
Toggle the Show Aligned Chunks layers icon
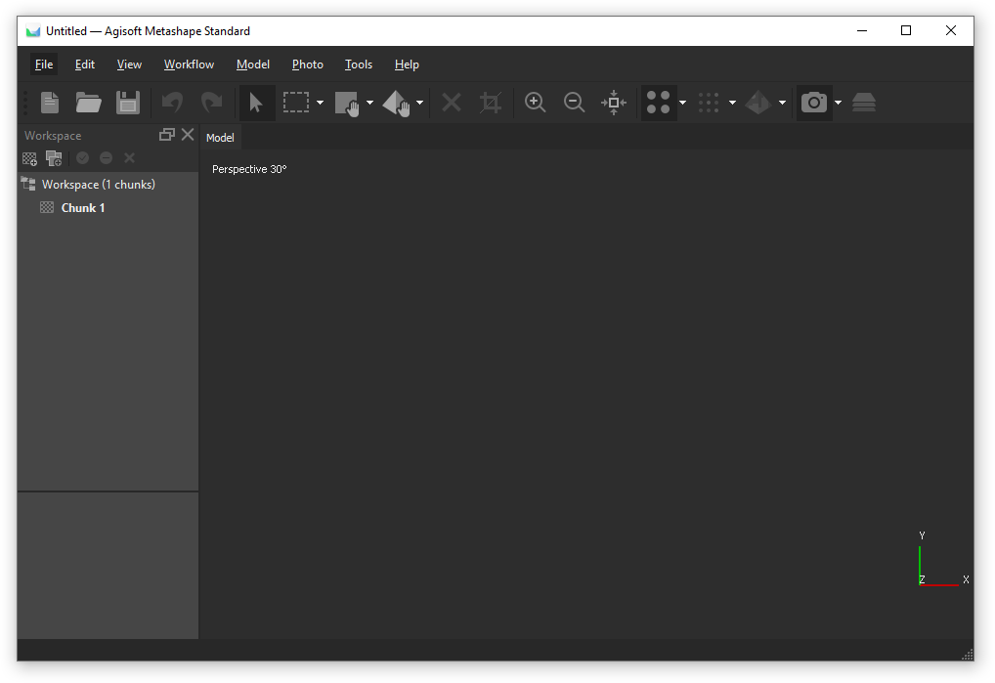864,102
